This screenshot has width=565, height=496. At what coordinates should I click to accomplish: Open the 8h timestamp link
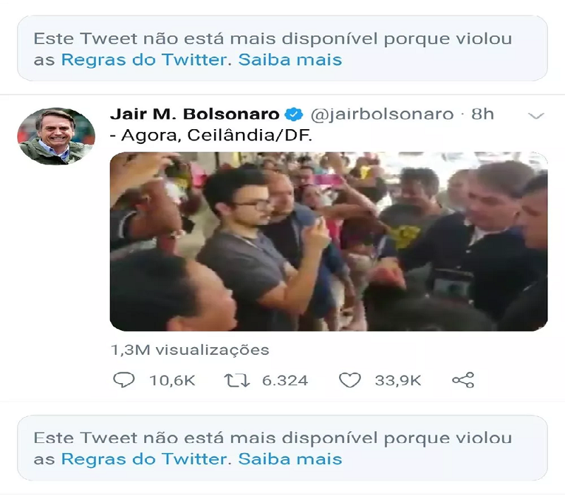click(x=482, y=114)
